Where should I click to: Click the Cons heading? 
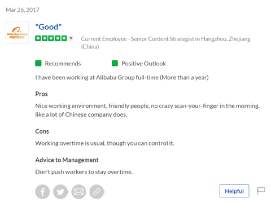pyautogui.click(x=42, y=131)
